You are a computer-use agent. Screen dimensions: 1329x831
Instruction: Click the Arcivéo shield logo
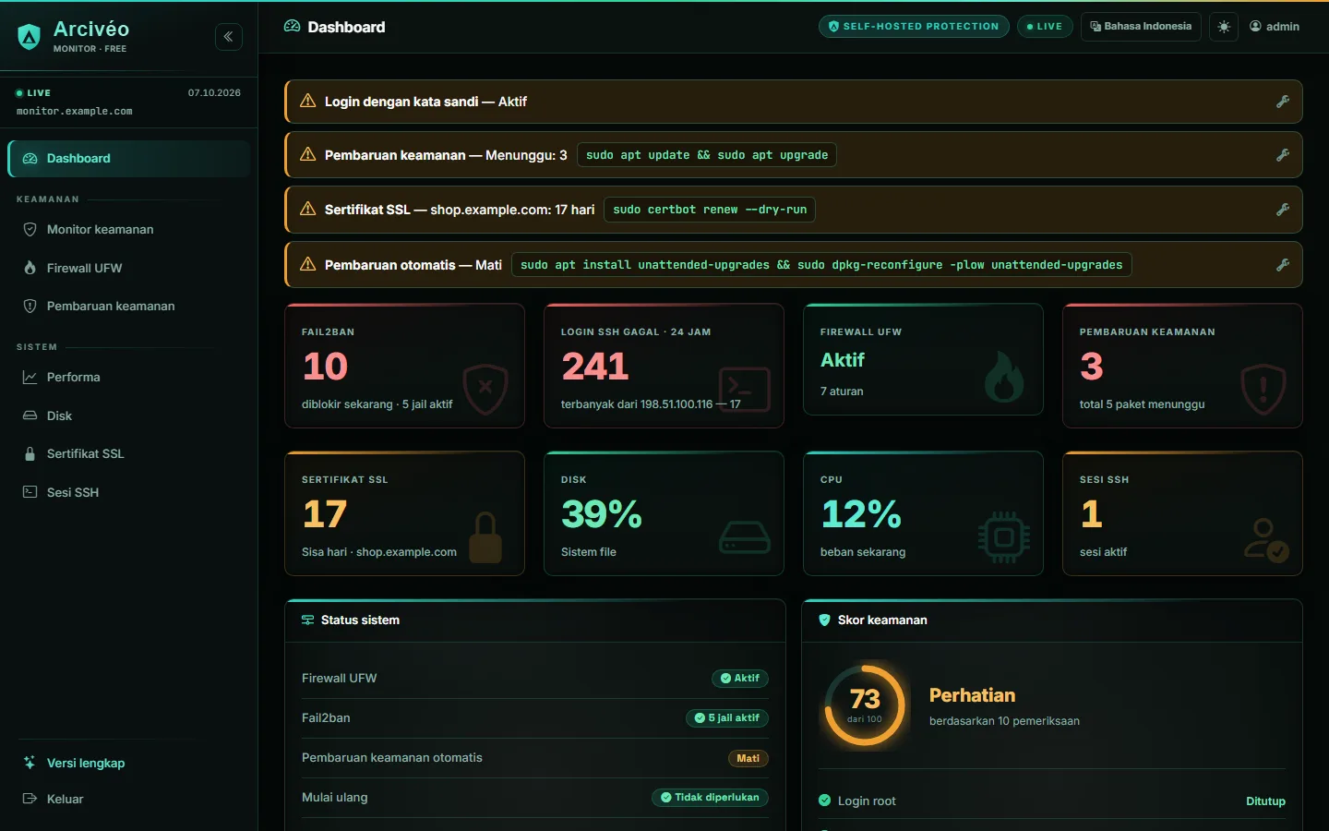(x=30, y=37)
